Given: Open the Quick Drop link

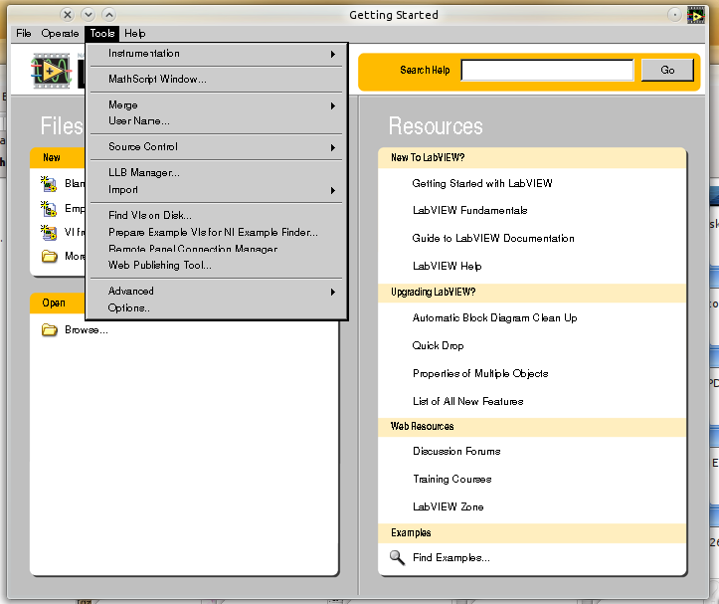Looking at the screenshot, I should [438, 345].
